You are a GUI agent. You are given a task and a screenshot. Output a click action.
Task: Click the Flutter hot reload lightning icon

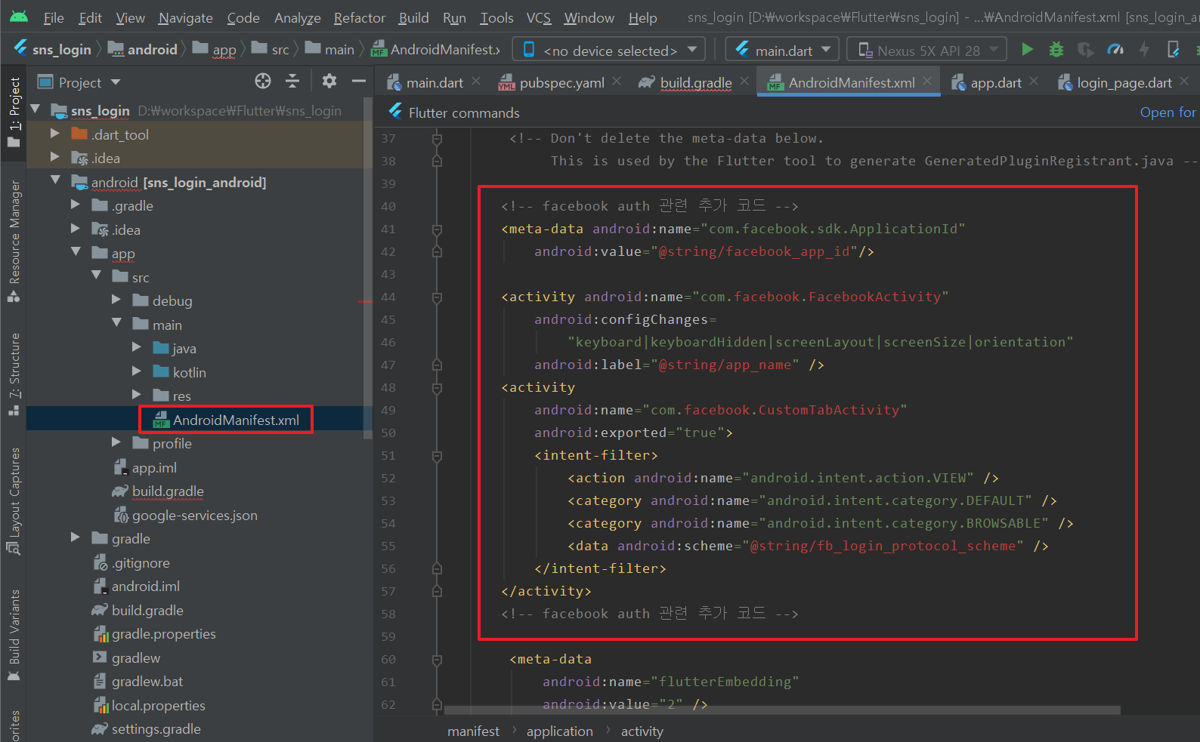pos(1144,50)
